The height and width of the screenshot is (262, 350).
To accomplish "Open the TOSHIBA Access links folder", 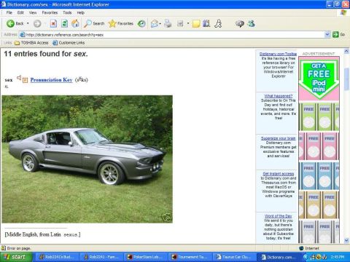I will (x=31, y=43).
